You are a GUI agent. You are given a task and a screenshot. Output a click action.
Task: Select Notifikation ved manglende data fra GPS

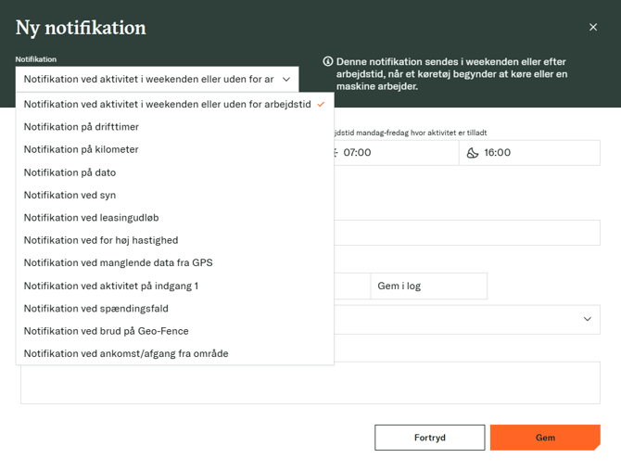pyautogui.click(x=119, y=262)
